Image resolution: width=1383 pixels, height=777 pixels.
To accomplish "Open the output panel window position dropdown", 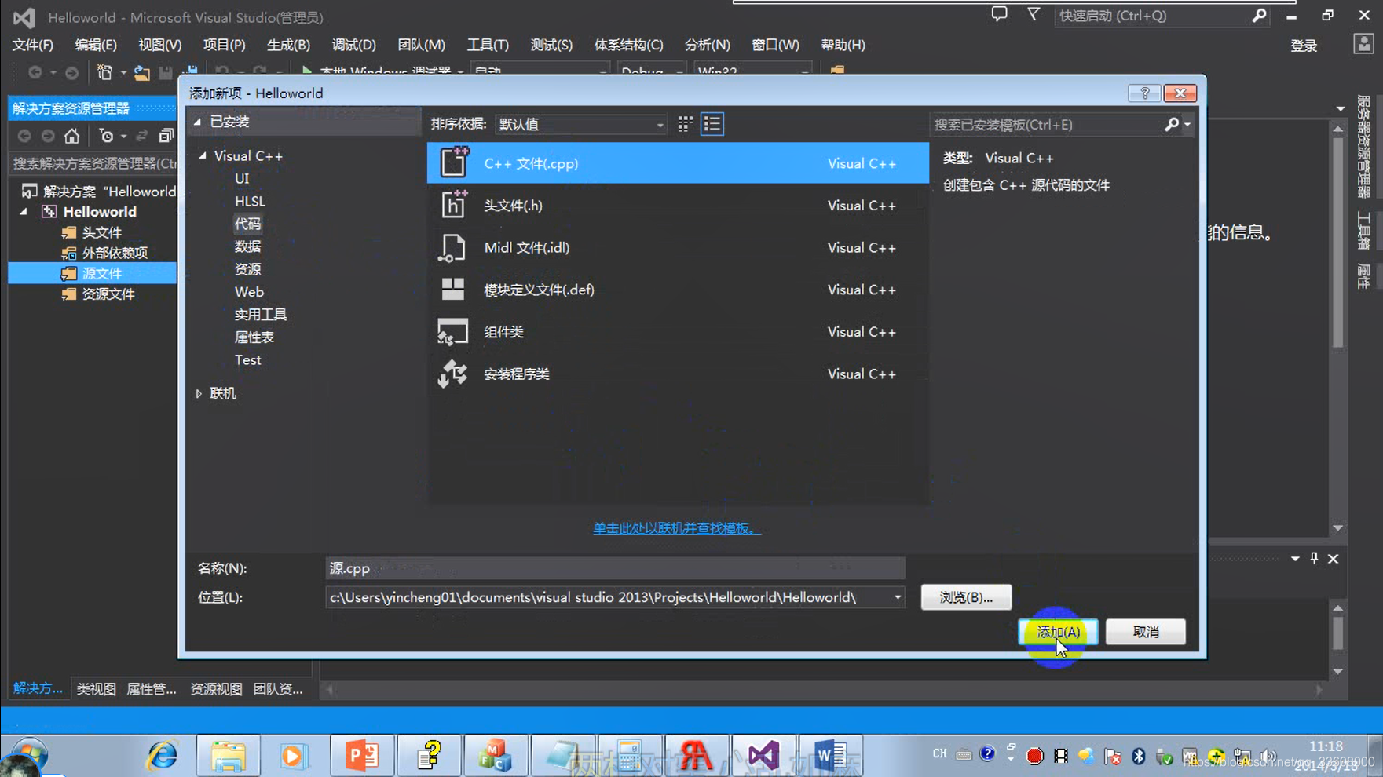I will tap(1295, 559).
